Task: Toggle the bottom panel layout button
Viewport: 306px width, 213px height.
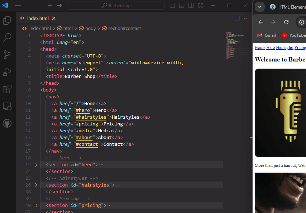Action: click(x=182, y=5)
